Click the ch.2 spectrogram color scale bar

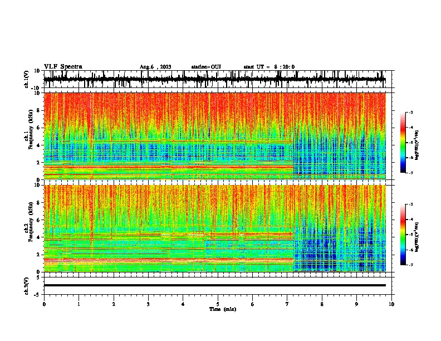(x=403, y=235)
